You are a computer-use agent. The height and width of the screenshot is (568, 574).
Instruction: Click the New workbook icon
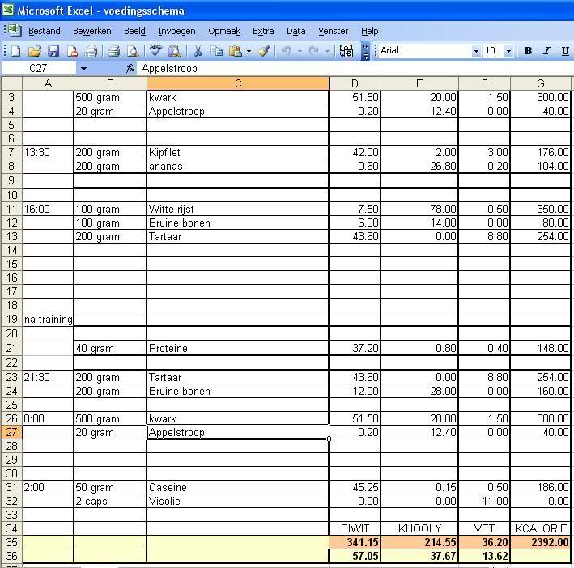point(15,51)
